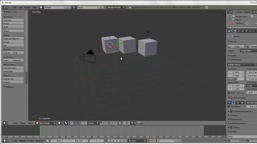Screen dimensions: 257x144
Task: Open the File menu
Action: (14, 8)
